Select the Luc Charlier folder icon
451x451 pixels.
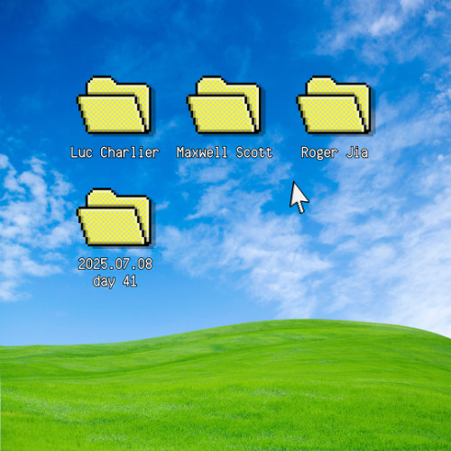(x=115, y=105)
